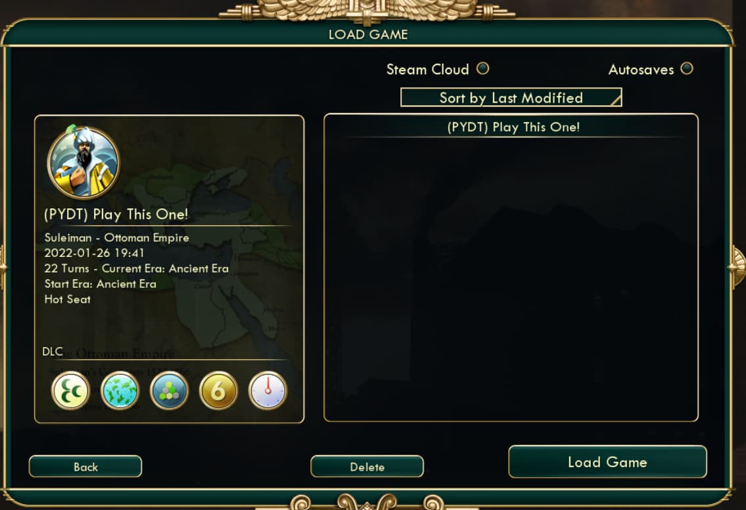Click the corner arrow on the sort dropdown
This screenshot has width=746, height=510.
[616, 100]
